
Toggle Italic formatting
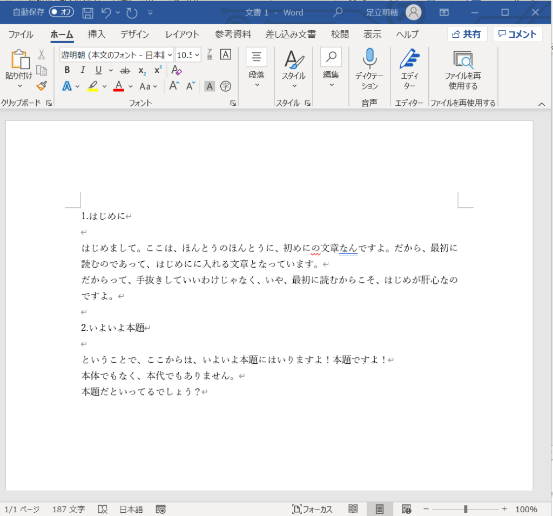tap(83, 70)
